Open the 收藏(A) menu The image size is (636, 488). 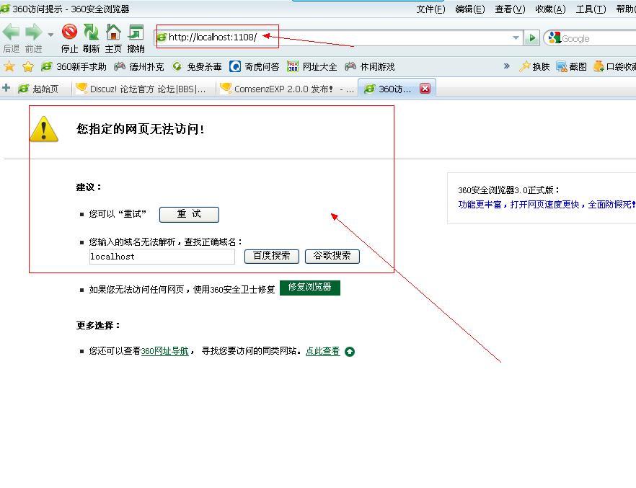(x=550, y=9)
